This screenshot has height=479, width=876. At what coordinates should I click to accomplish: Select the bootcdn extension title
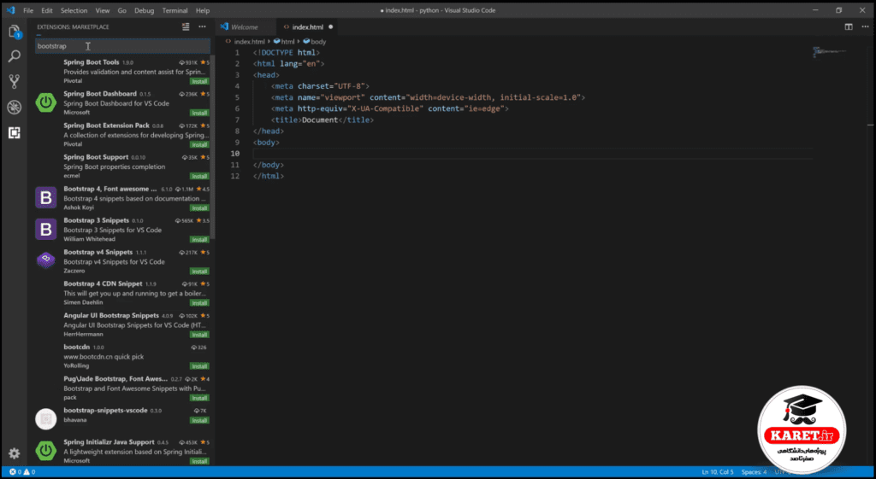pyautogui.click(x=76, y=347)
